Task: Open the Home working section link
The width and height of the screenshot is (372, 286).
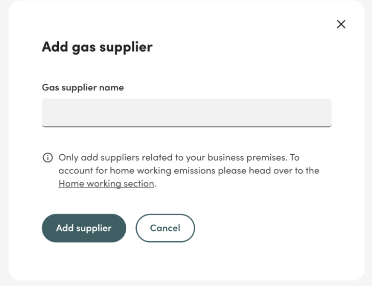Action: pyautogui.click(x=106, y=184)
